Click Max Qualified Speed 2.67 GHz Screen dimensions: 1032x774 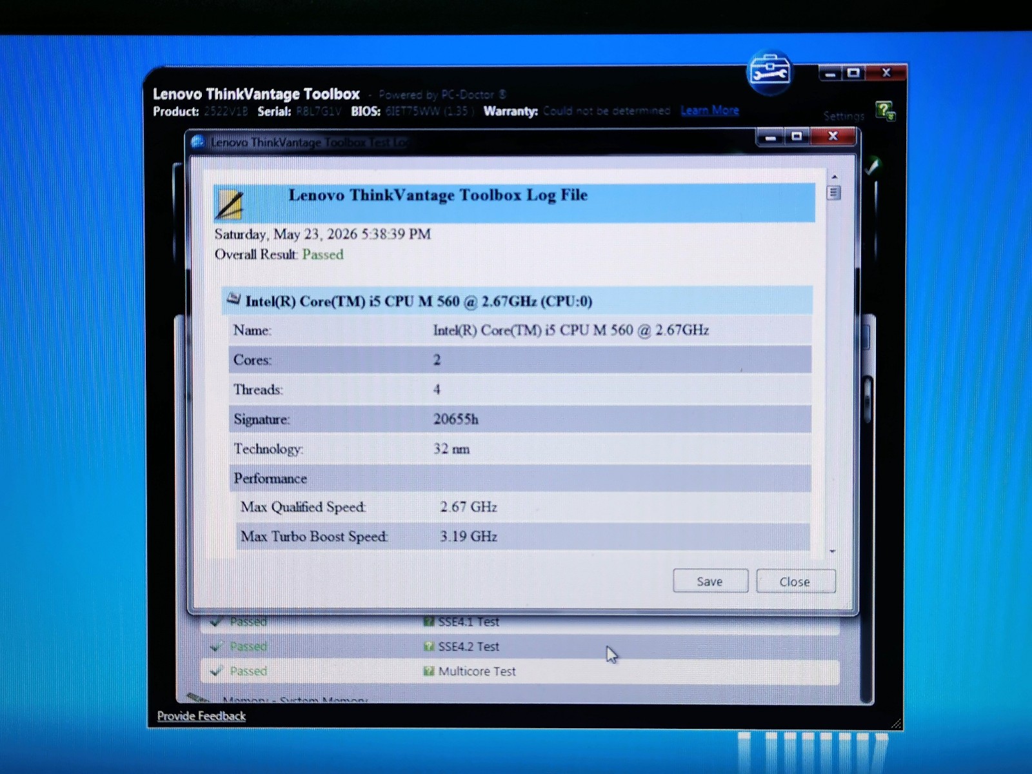(x=468, y=507)
